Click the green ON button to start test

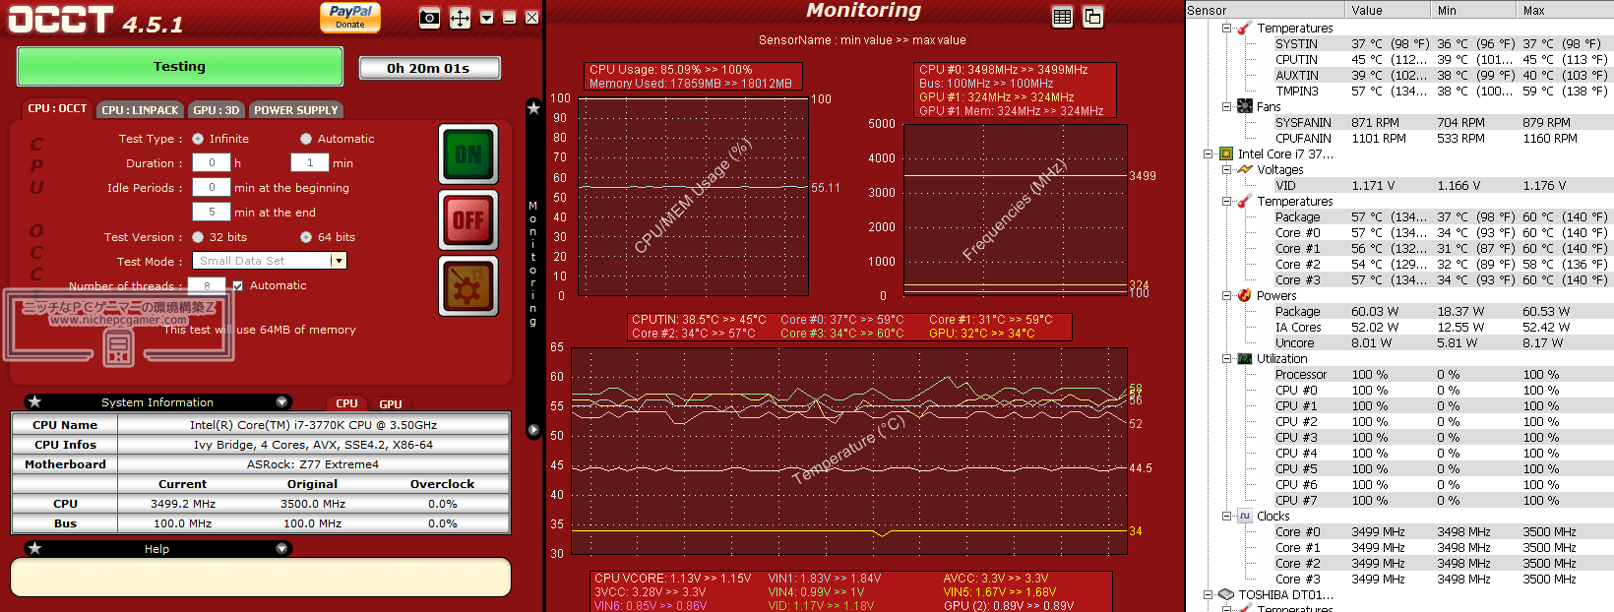coord(468,154)
